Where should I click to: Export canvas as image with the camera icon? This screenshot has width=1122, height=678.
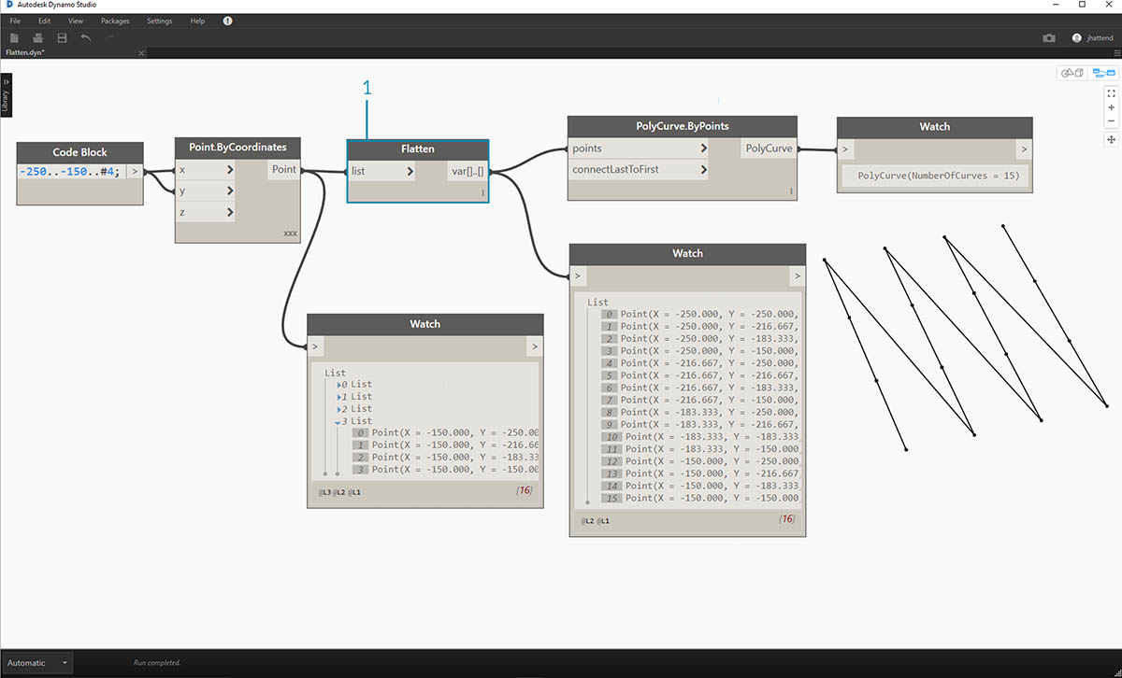point(1049,38)
